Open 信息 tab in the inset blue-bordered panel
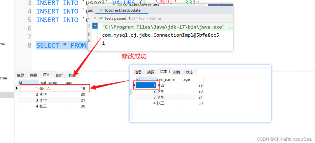This screenshot has height=143, width=315. 138,72
